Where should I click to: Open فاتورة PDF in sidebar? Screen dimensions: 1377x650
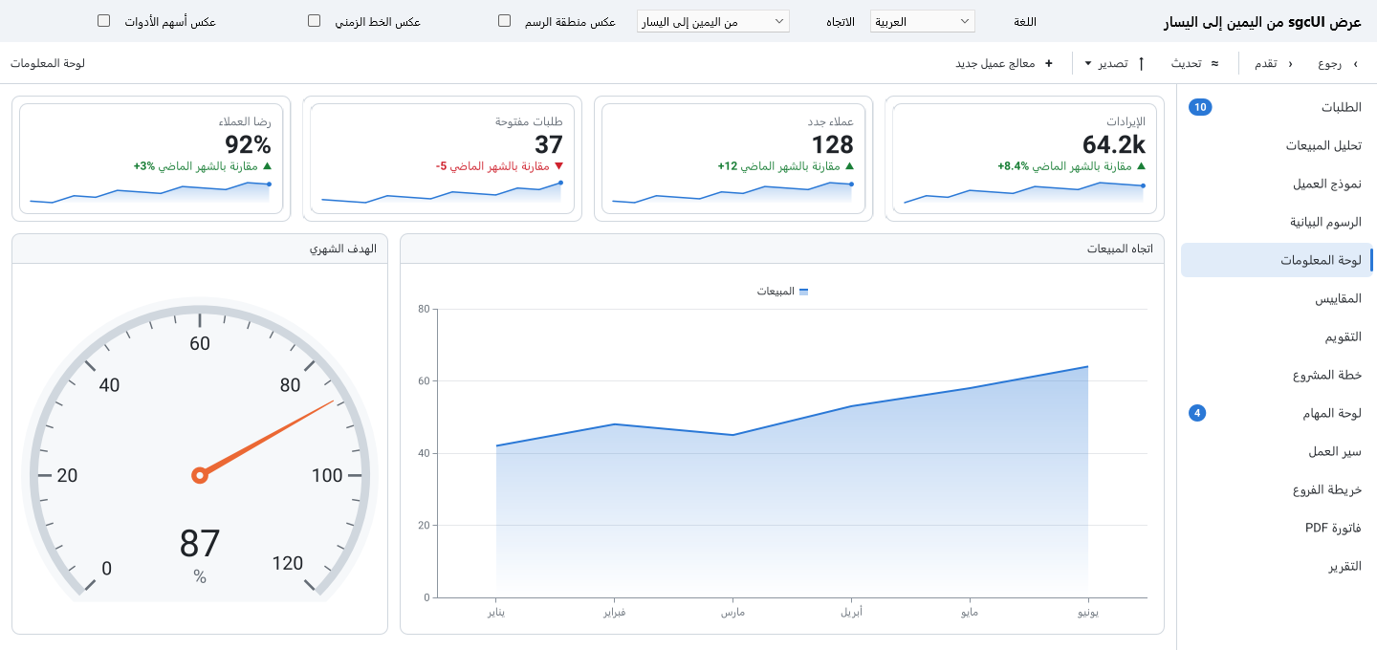tap(1275, 528)
